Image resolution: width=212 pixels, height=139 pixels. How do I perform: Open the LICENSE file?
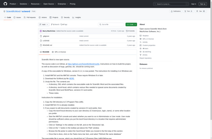pos(46,41)
